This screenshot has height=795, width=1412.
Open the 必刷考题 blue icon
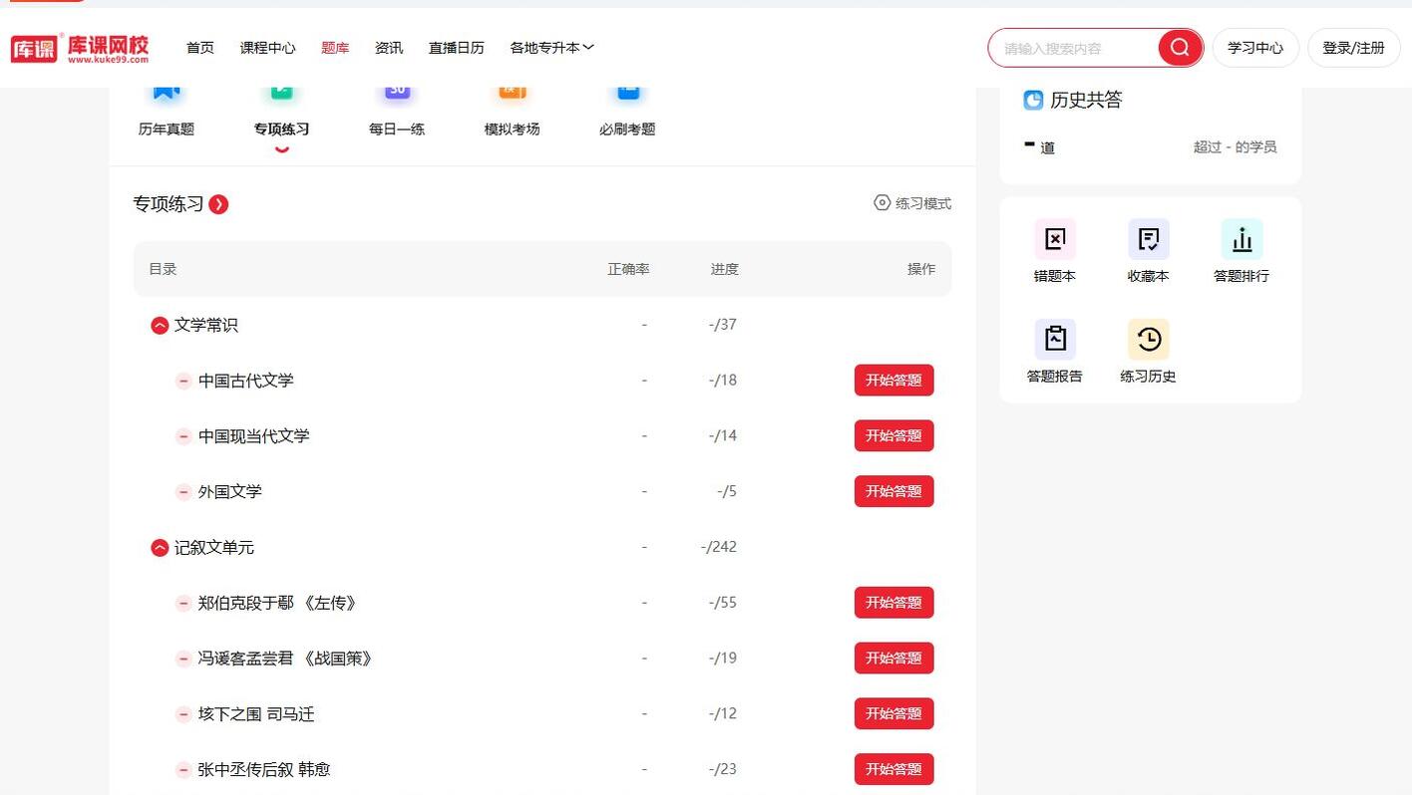[x=628, y=93]
